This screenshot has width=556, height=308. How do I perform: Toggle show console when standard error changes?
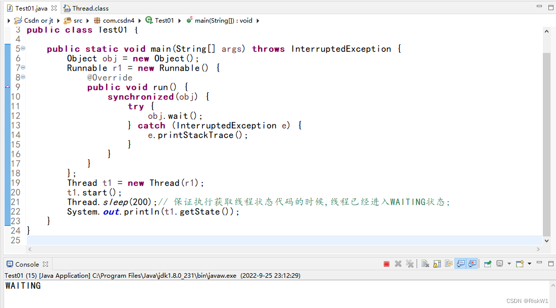click(x=472, y=264)
